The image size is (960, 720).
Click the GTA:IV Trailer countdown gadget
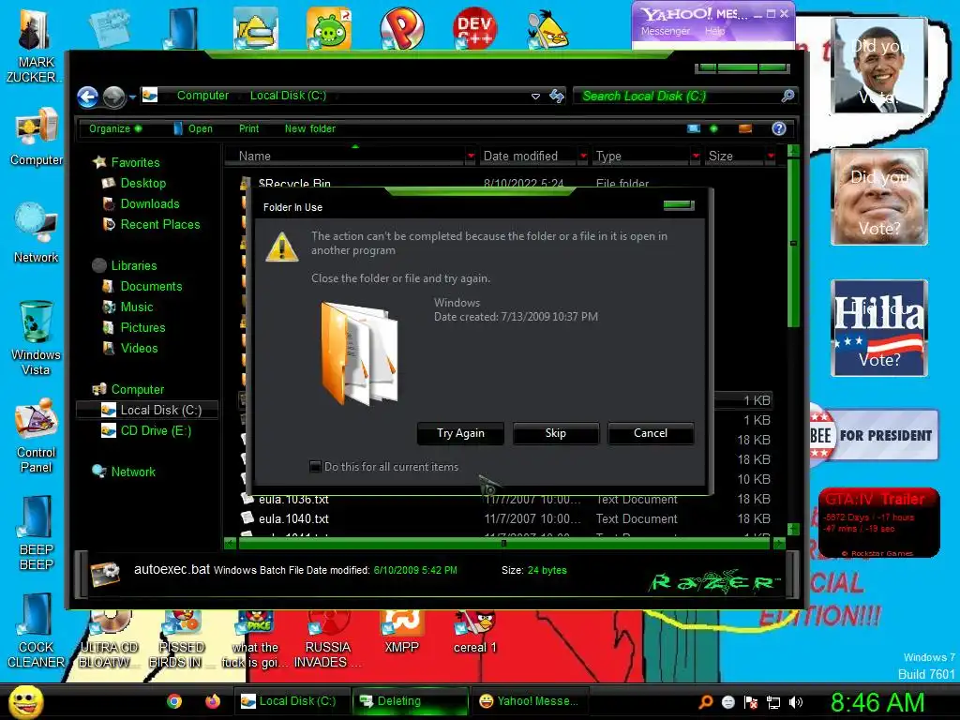click(x=879, y=523)
